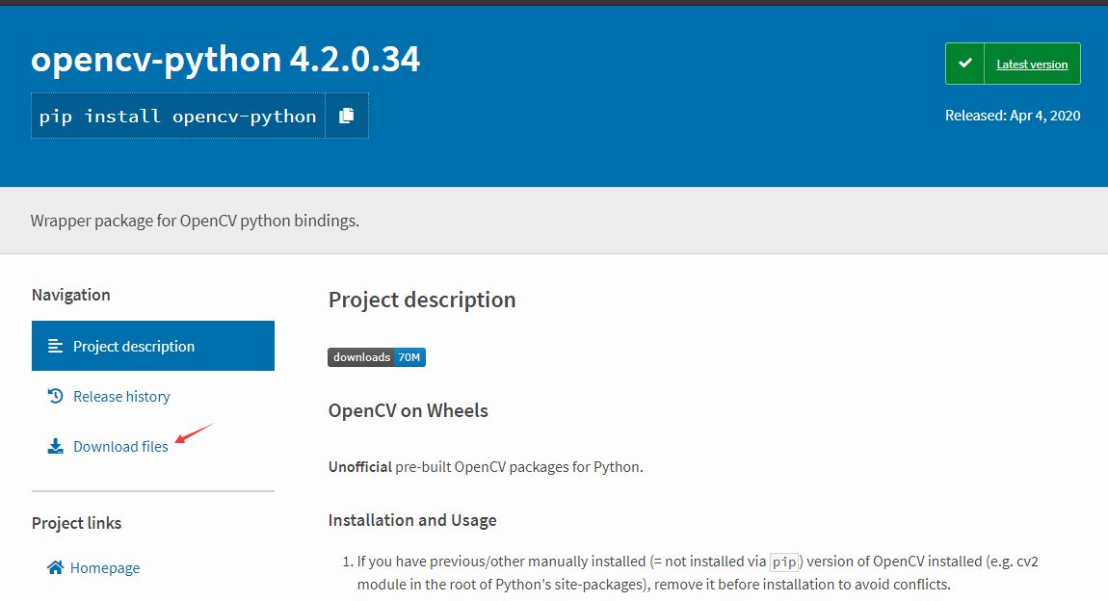Screen dimensions: 1108x601
Task: Click the green checkmark on Latest version badge
Action: 964,63
